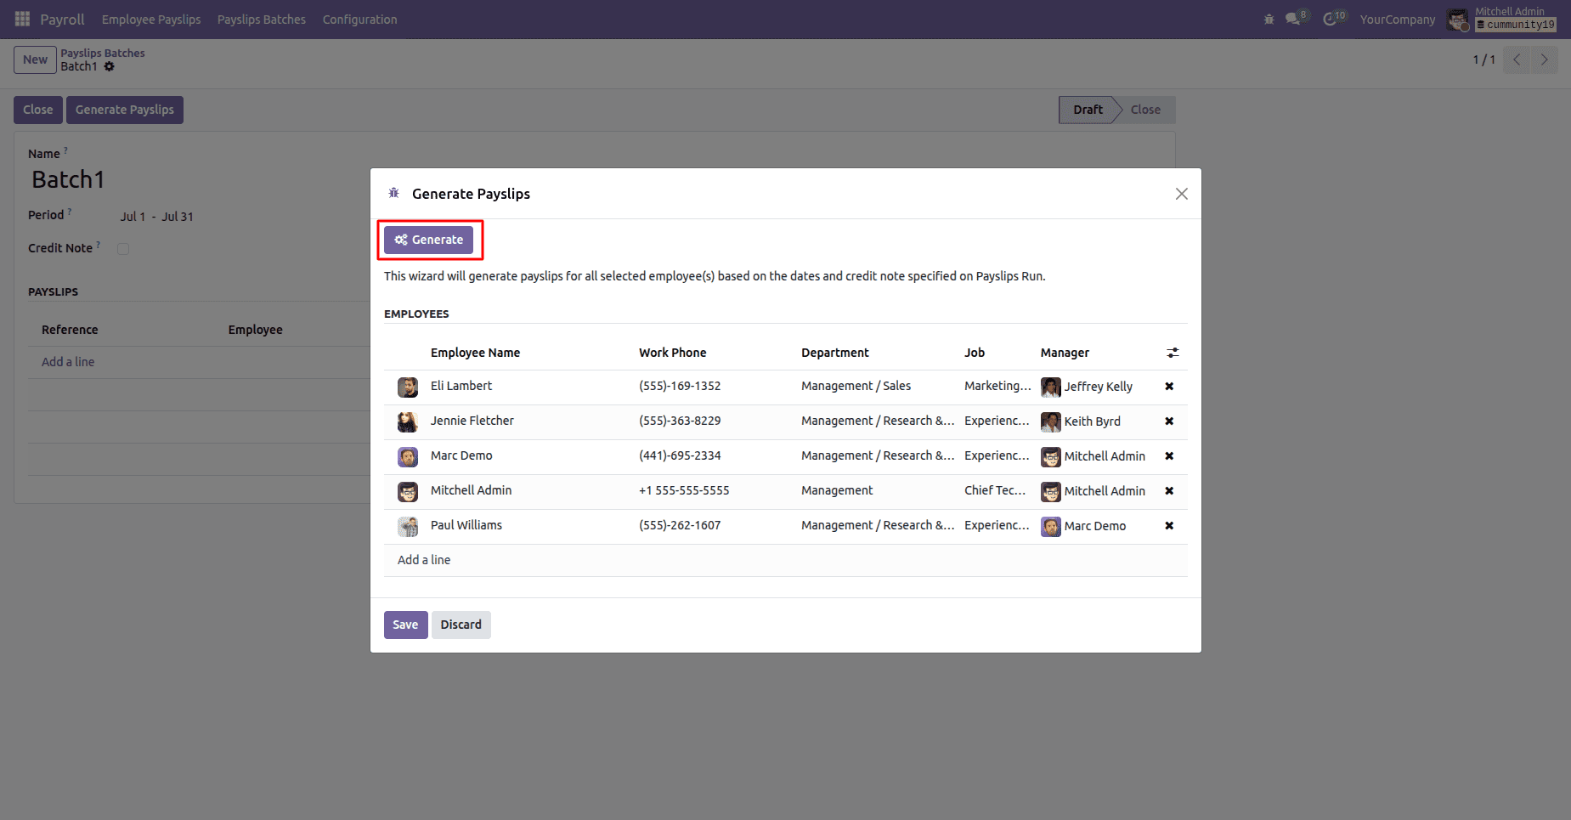Sort by Department column header

click(x=835, y=353)
